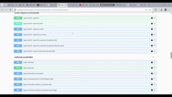Screen dimensions: 172x97
Task: Click the refund-contoller section title
Action: [24, 57]
